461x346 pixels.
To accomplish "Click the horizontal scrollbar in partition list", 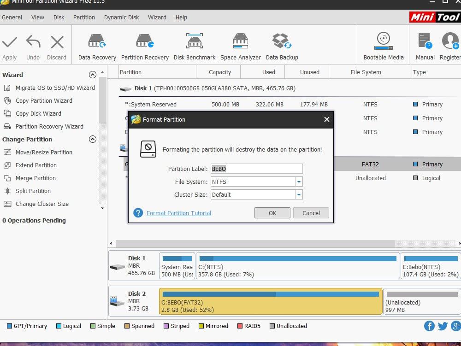I will (255, 244).
